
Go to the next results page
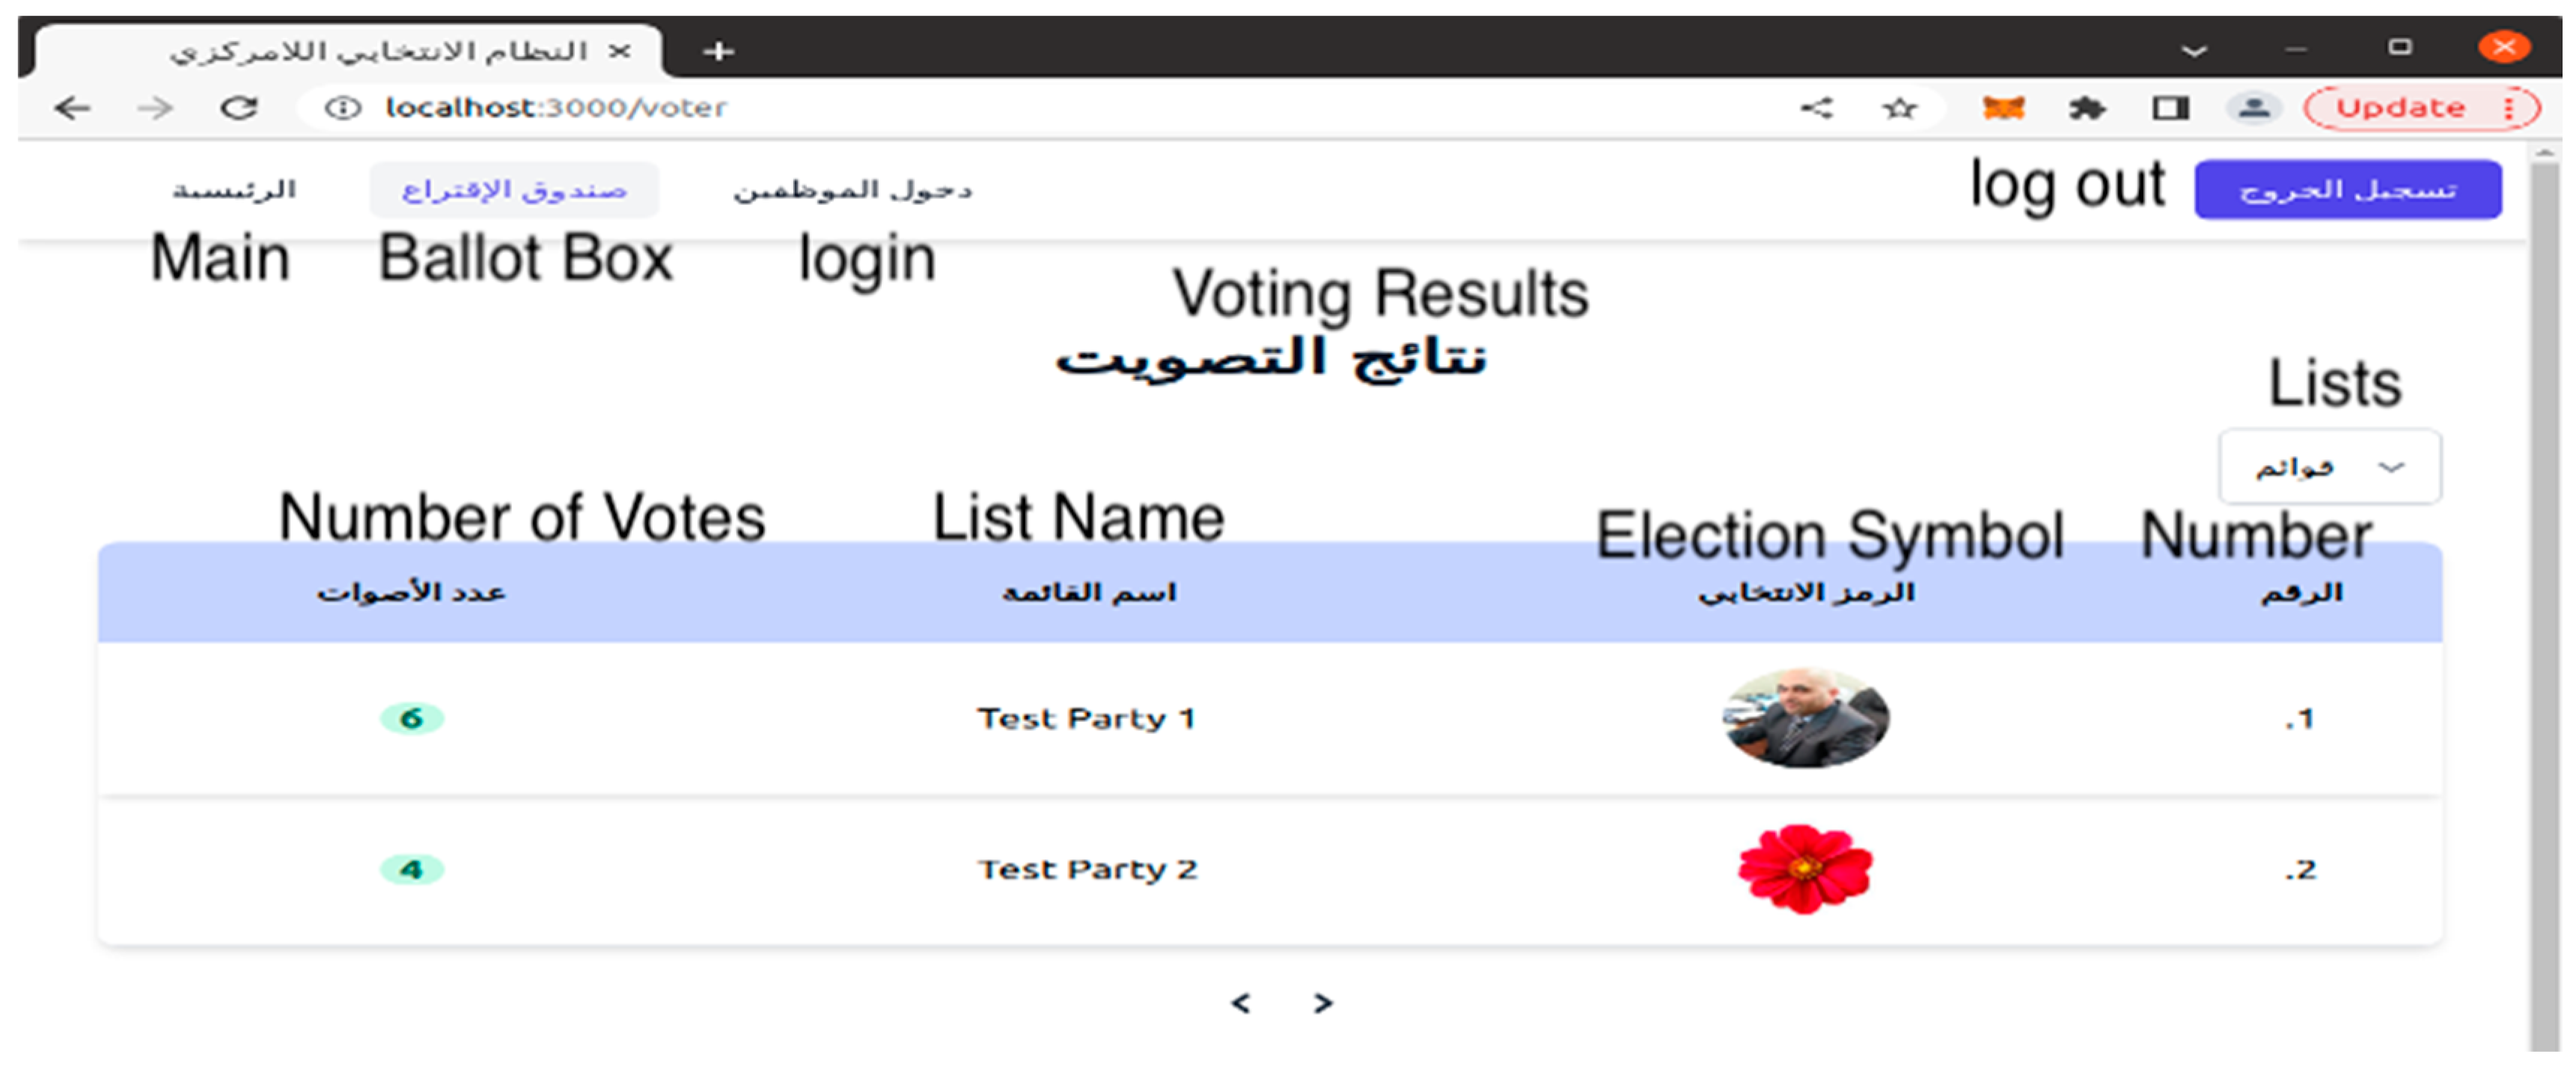point(1323,1003)
